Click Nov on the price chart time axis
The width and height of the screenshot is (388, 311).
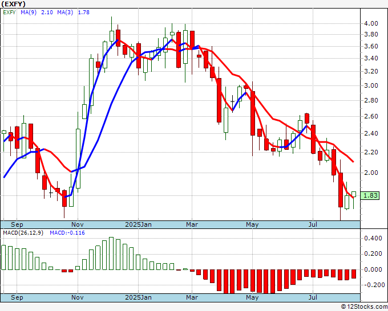78,224
